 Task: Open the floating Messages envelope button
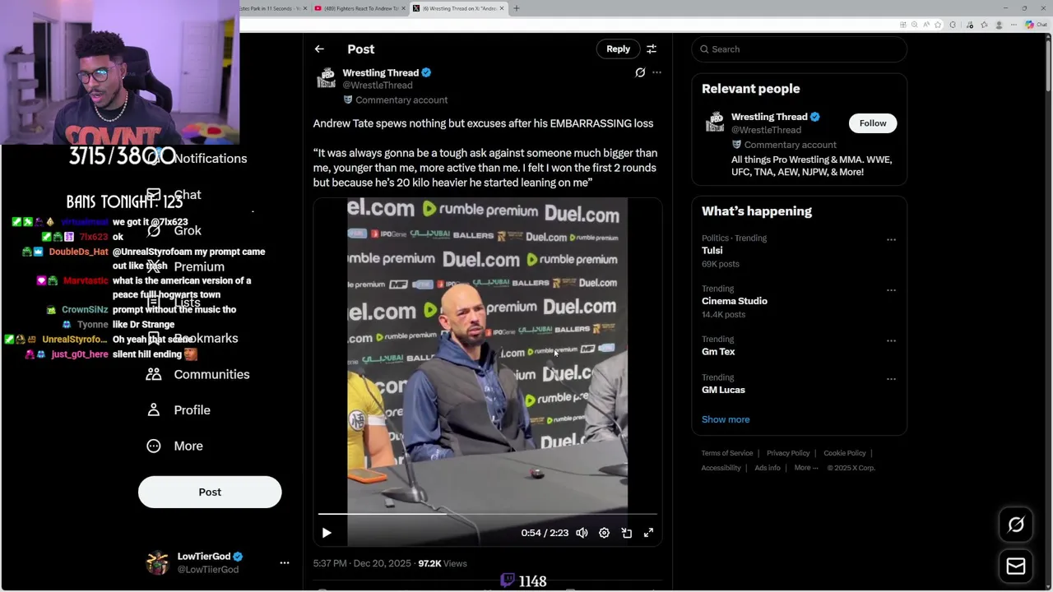(x=1016, y=566)
